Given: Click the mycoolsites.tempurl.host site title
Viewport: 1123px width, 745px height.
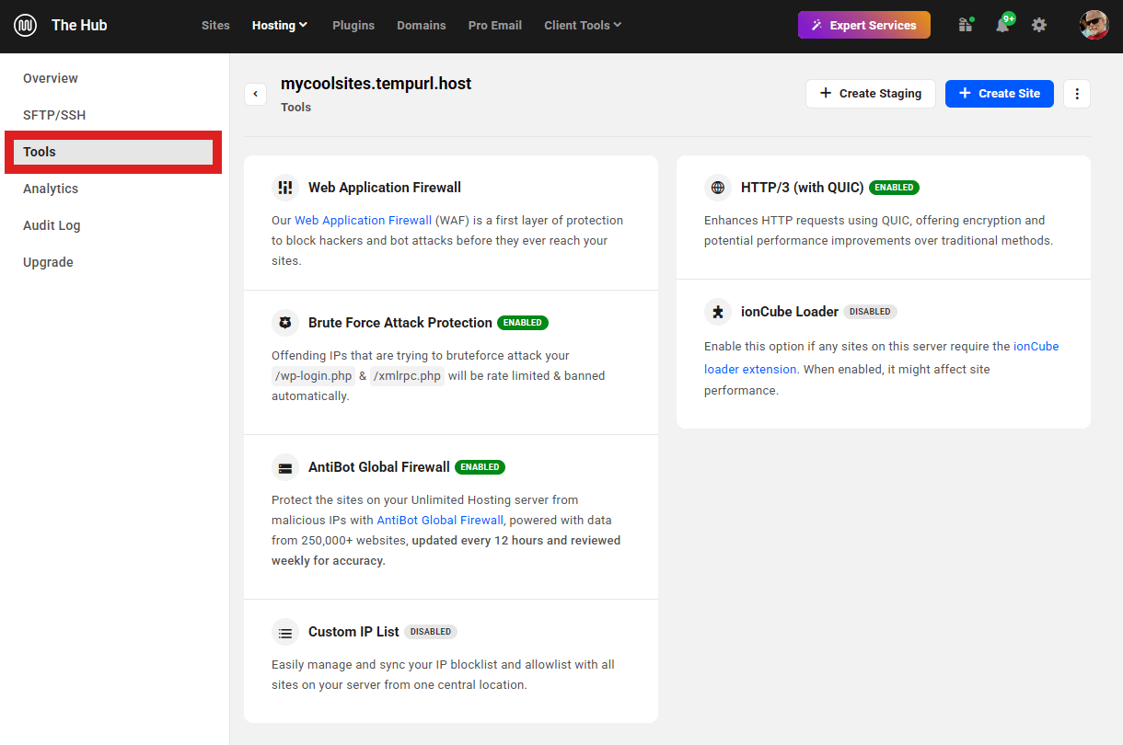Looking at the screenshot, I should [376, 84].
